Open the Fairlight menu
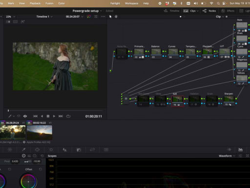This screenshot has width=250, height=188. tap(115, 3)
